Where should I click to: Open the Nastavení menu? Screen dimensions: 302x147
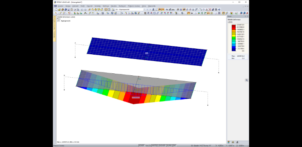click(x=122, y=6)
